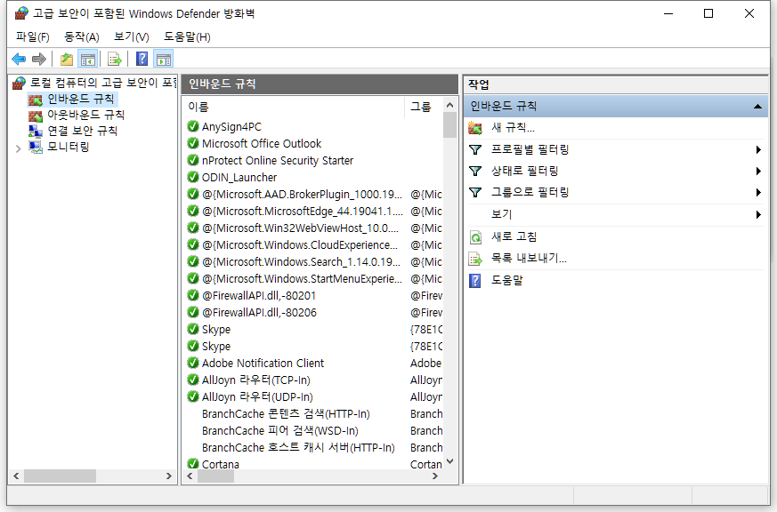Click the root firewall node icon in tree

(x=20, y=83)
